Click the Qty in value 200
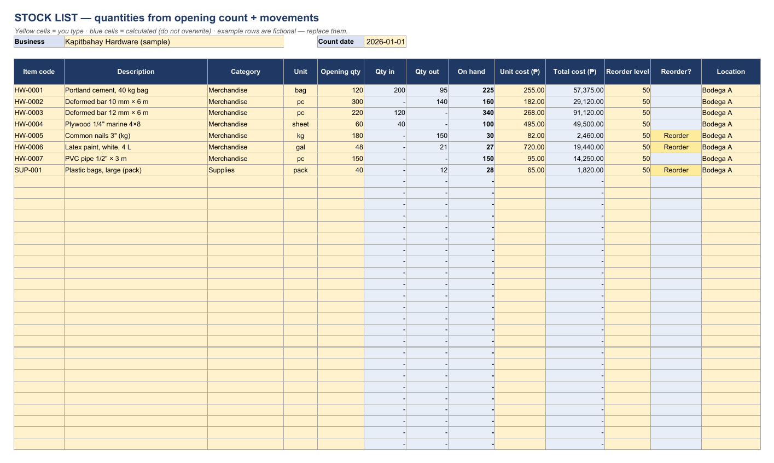This screenshot has width=774, height=463. 385,90
